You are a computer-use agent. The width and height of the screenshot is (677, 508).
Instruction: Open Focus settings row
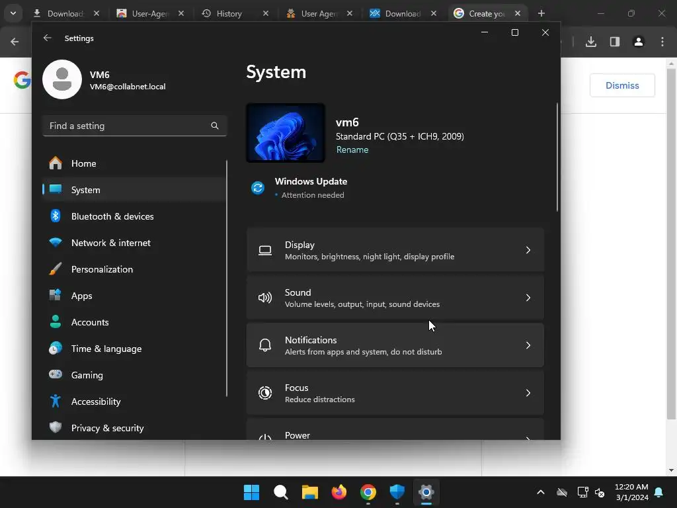tap(395, 393)
